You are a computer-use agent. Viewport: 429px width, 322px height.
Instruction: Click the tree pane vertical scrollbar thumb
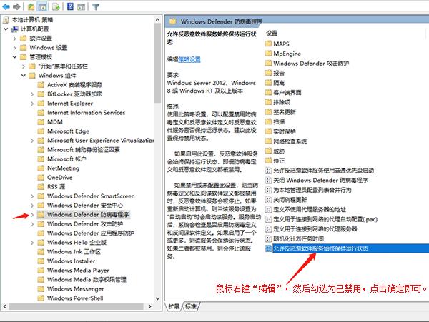click(x=157, y=63)
